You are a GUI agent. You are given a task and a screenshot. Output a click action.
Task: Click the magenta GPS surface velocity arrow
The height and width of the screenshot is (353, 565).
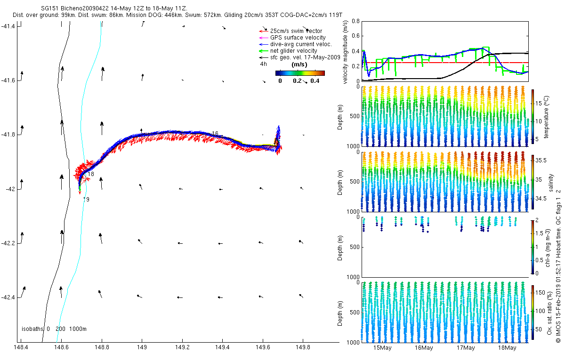point(263,38)
